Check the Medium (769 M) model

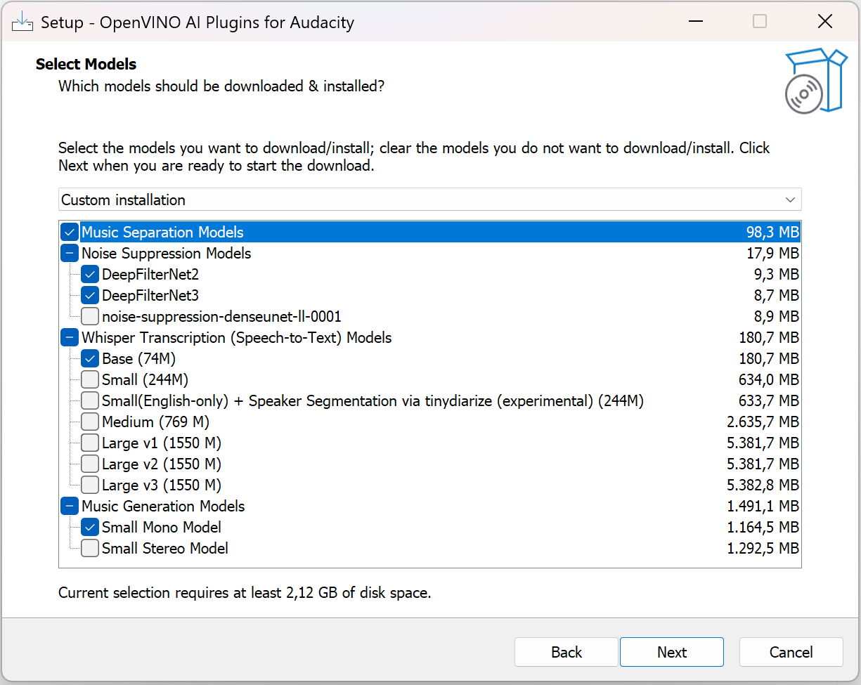pyautogui.click(x=89, y=422)
